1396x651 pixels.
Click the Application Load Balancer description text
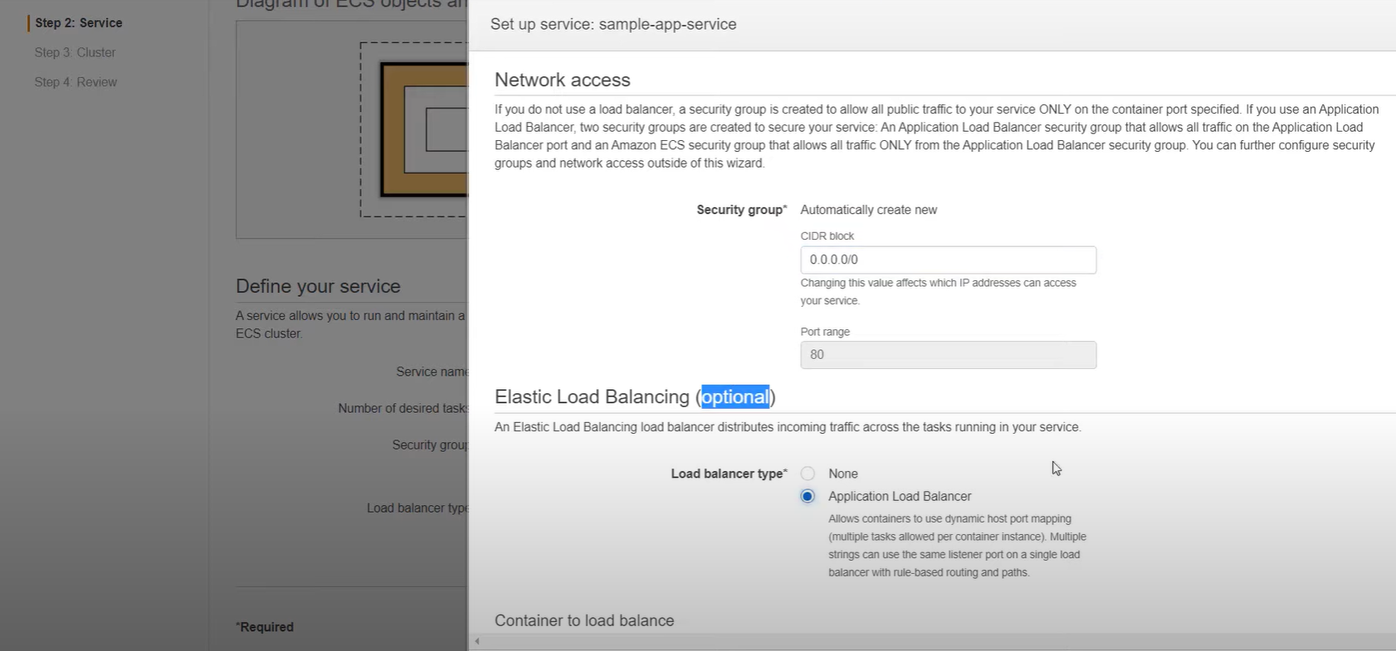(x=957, y=546)
